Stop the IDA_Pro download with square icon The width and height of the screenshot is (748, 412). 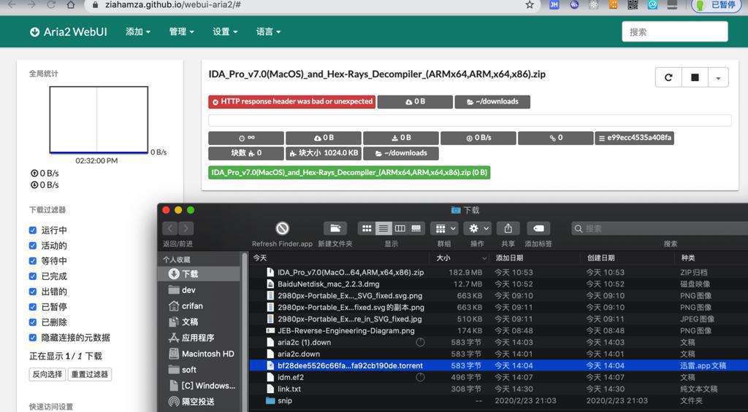[695, 77]
